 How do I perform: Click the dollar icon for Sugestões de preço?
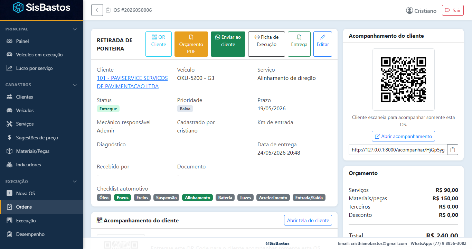tap(10, 138)
